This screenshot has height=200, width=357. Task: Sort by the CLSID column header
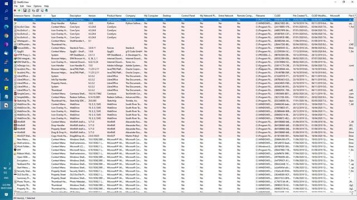[283, 16]
